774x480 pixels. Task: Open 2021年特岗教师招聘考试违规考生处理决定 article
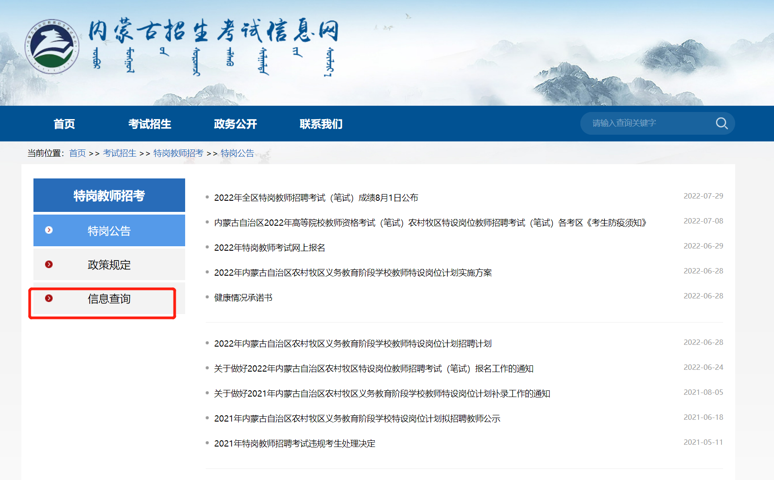pos(294,443)
